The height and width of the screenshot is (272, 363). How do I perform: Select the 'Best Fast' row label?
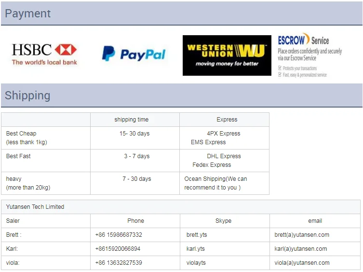pyautogui.click(x=18, y=156)
